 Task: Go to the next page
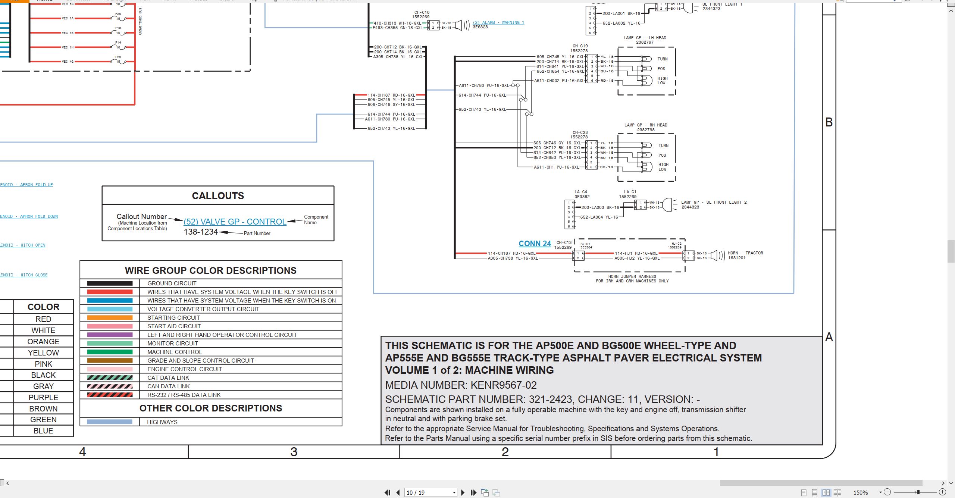(463, 492)
